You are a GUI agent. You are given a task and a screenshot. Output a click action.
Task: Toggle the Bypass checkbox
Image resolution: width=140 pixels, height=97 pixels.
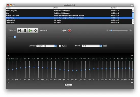[x=60, y=46]
